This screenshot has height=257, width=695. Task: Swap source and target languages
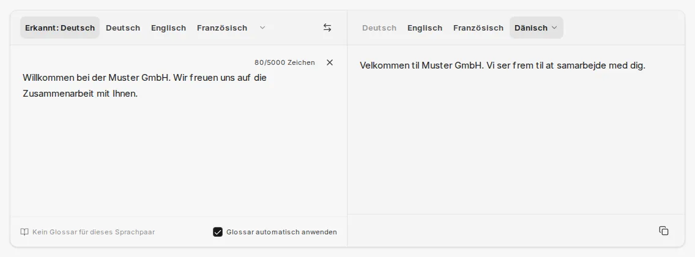coord(327,28)
